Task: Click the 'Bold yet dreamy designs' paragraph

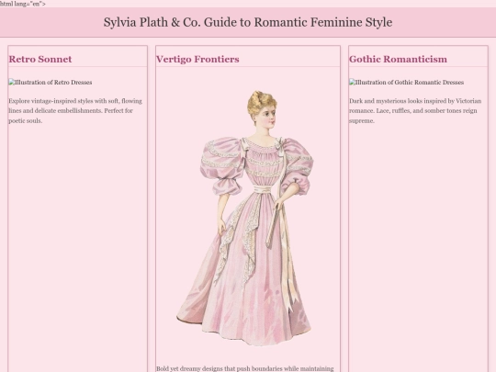Action: [x=245, y=368]
